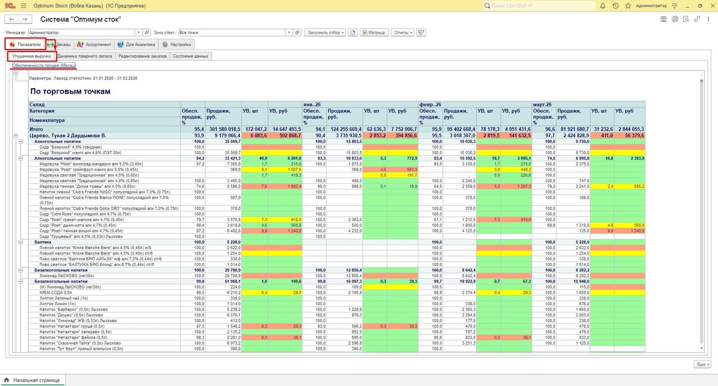The width and height of the screenshot is (718, 386).
Task: Click the Менеджер input field
Action: click(x=82, y=32)
